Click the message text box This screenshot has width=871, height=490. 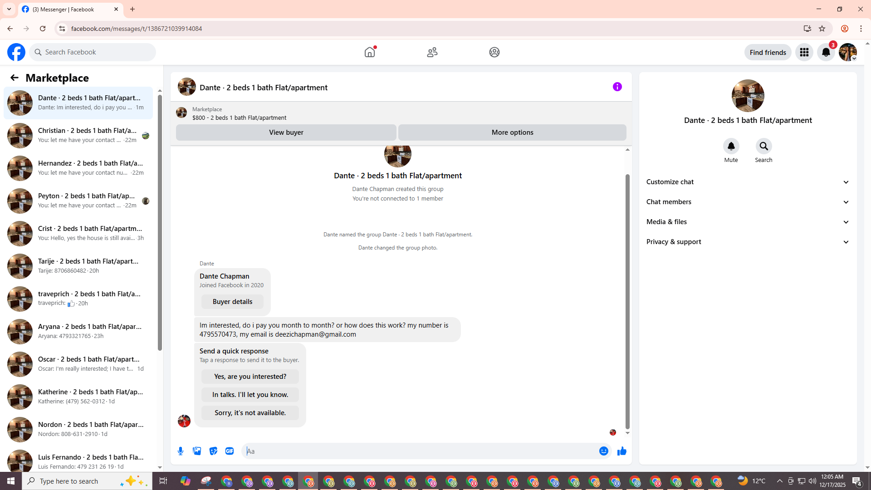tap(420, 451)
